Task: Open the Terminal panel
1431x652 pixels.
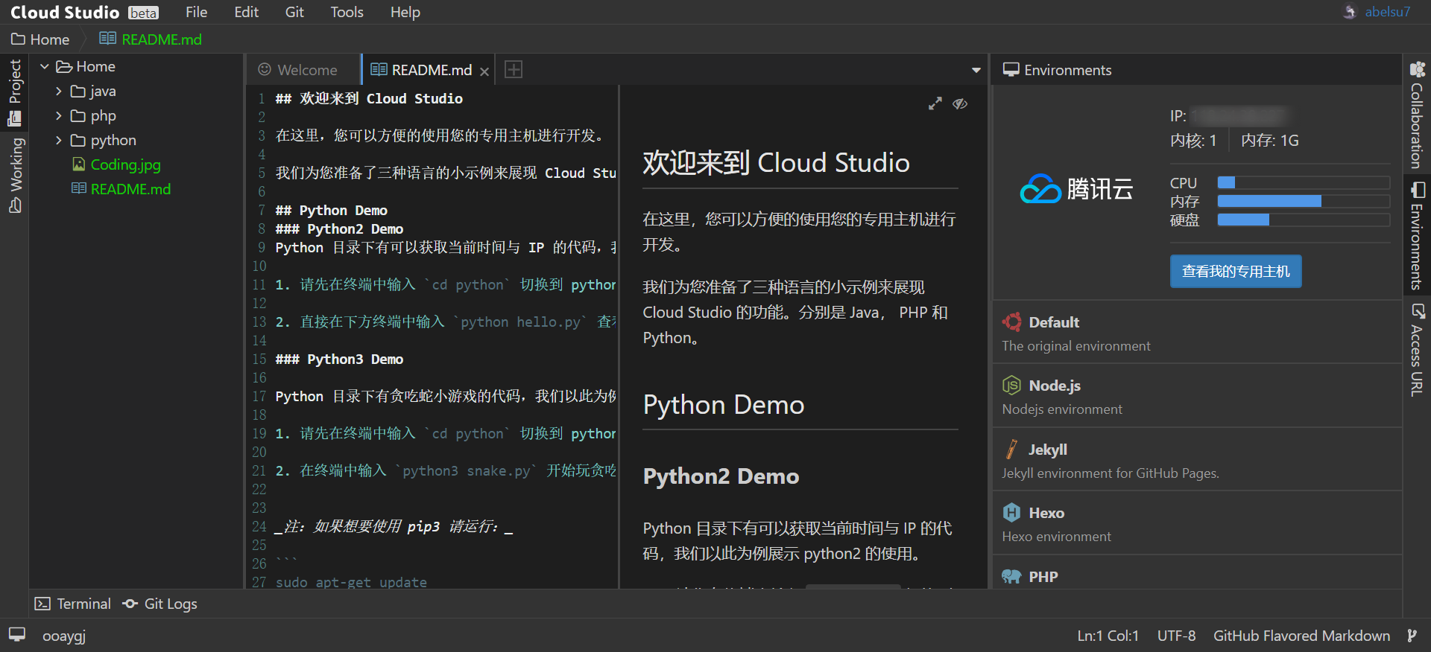Action: (x=73, y=604)
